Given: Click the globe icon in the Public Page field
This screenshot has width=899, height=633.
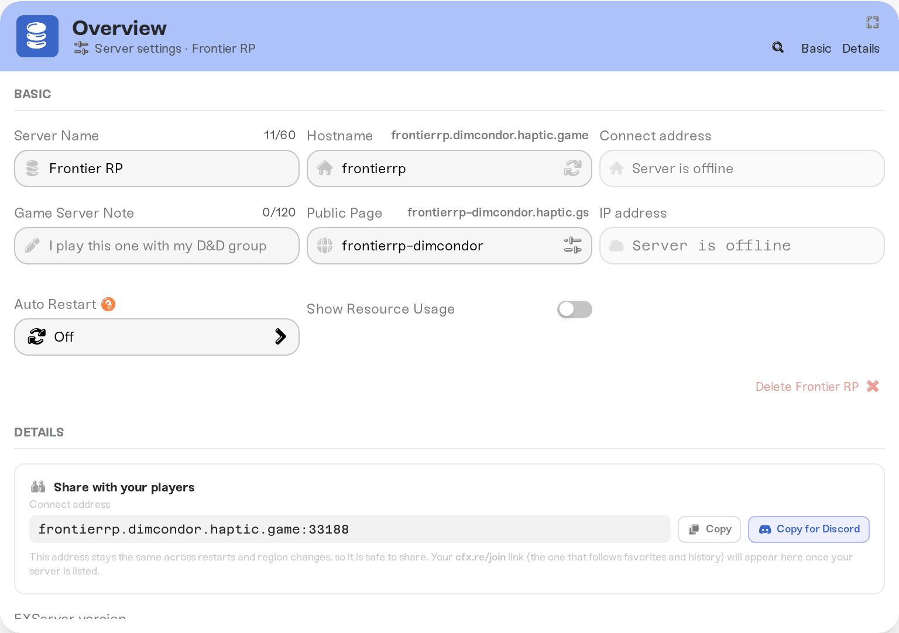Looking at the screenshot, I should (325, 246).
